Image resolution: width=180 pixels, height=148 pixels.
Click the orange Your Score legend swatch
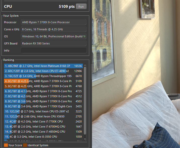pyautogui.click(x=6, y=145)
